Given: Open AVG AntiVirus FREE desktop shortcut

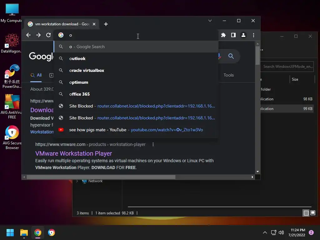Looking at the screenshot, I should (12, 107).
